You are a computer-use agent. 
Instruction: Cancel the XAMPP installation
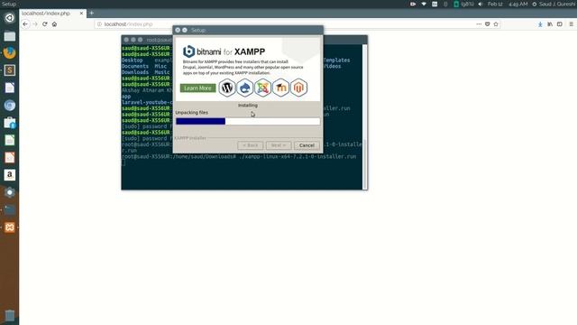[x=307, y=145]
